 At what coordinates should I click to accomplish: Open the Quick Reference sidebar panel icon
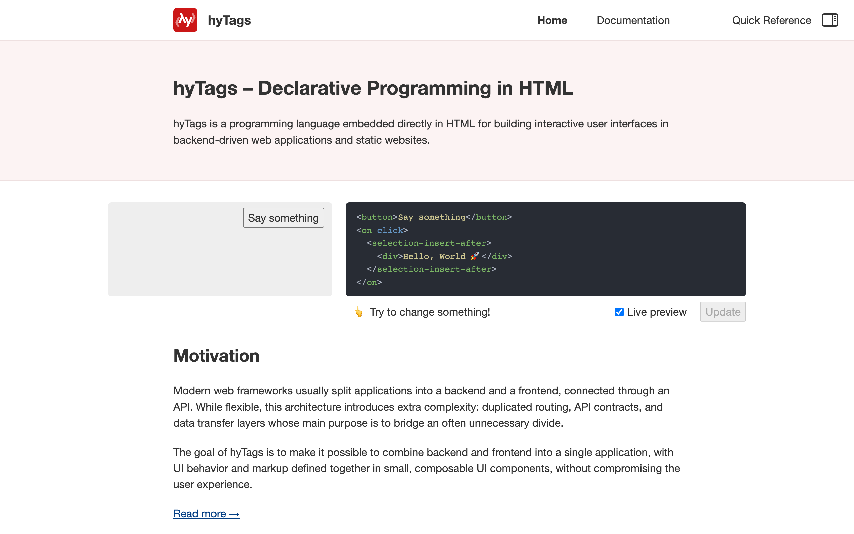coord(830,20)
